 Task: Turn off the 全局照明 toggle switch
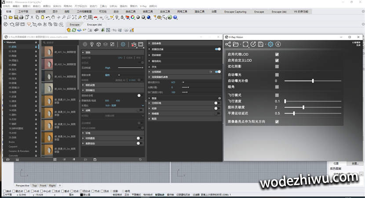click(218, 72)
